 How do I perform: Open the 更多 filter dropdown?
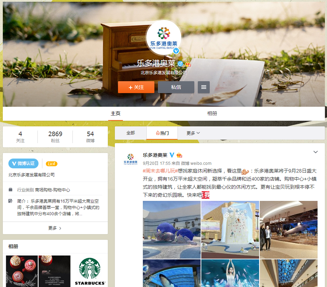[193, 133]
